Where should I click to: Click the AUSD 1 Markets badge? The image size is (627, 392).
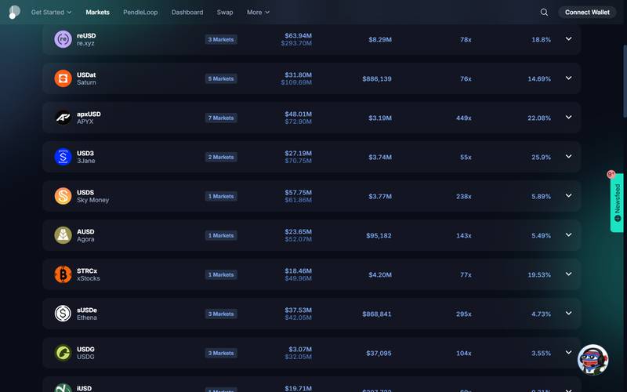pos(221,236)
